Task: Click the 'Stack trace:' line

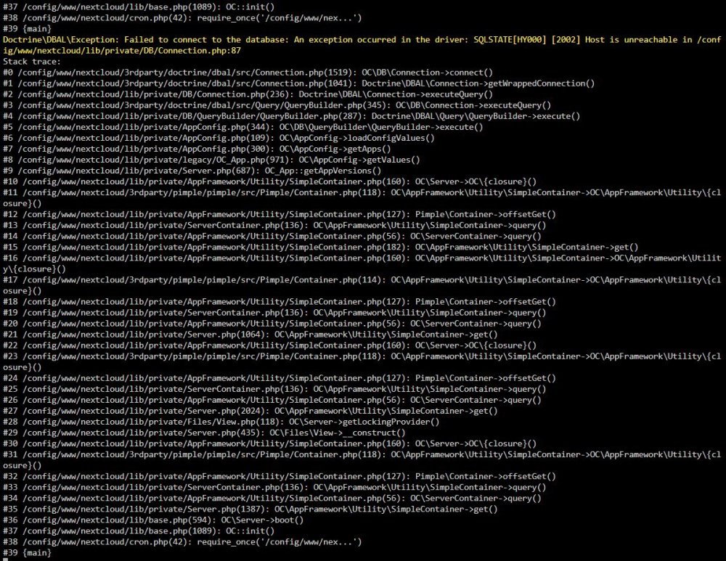Action: pos(31,62)
